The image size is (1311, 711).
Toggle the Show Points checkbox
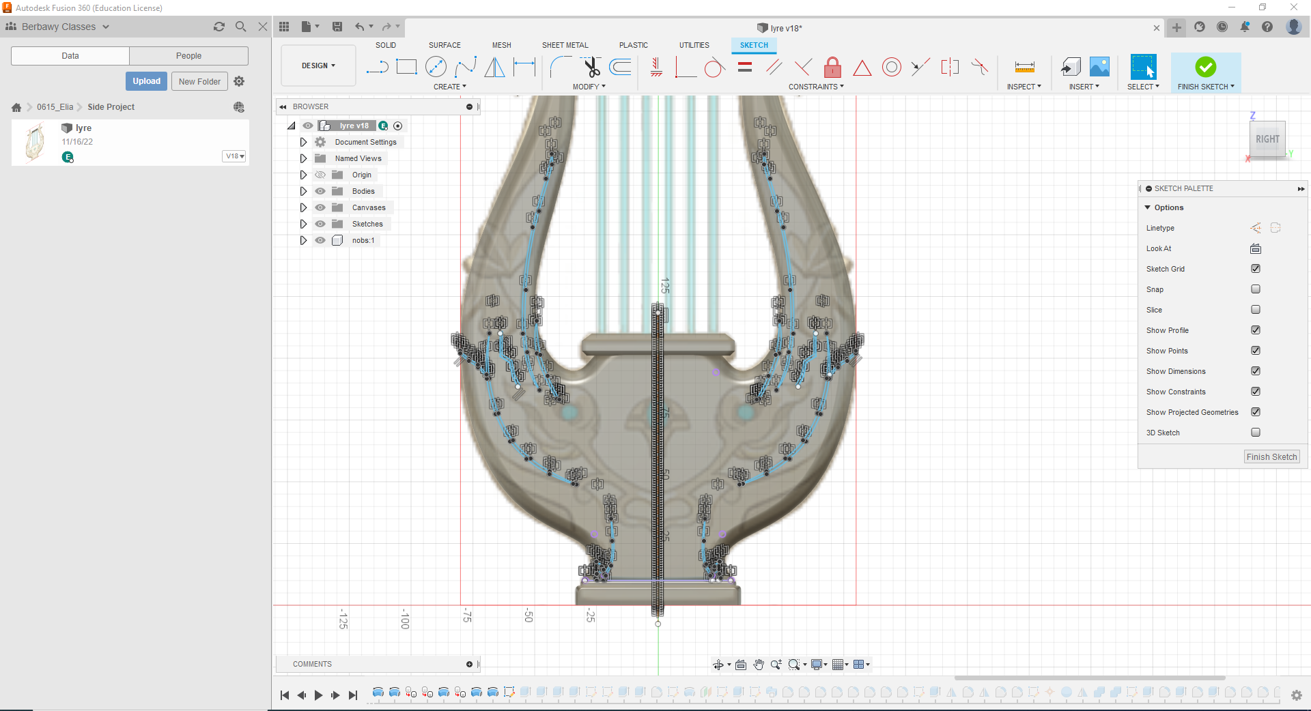point(1256,351)
